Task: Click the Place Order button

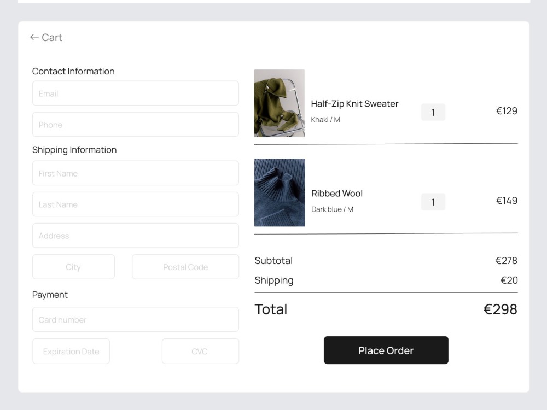Action: [x=386, y=350]
